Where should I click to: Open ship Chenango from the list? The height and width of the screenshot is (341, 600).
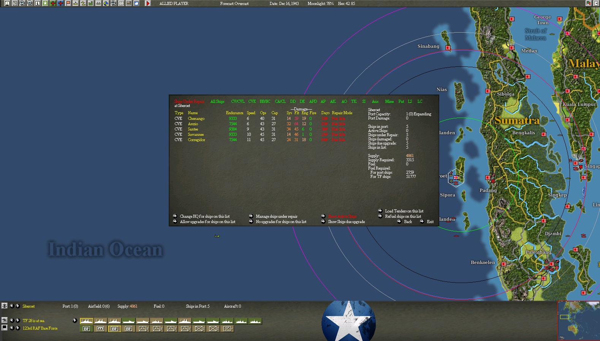point(196,118)
